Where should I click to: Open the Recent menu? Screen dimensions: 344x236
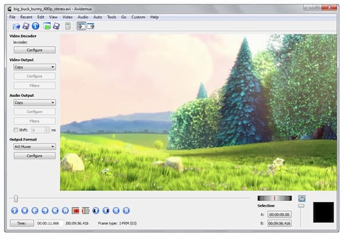(26, 17)
